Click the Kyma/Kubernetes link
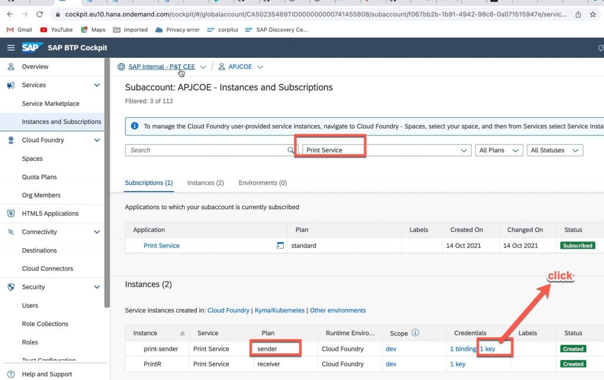The image size is (604, 380). click(280, 310)
